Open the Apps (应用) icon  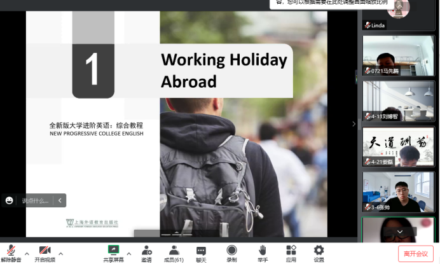(291, 253)
